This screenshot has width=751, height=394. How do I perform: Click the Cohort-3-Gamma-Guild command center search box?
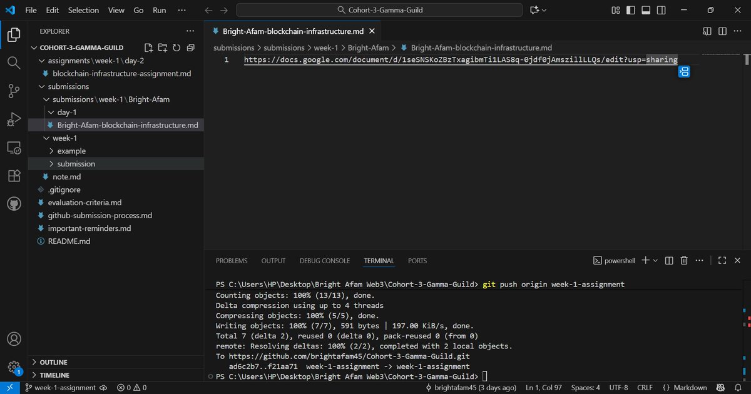(379, 10)
